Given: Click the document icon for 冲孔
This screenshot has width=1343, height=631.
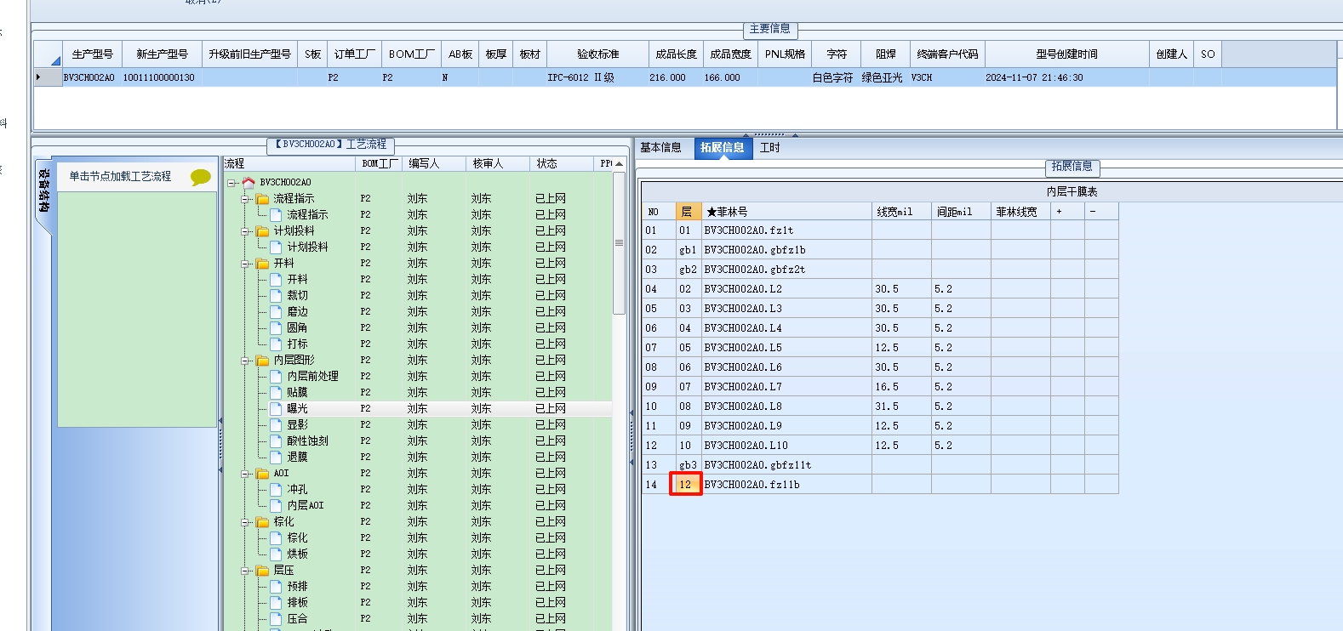Looking at the screenshot, I should (x=276, y=489).
